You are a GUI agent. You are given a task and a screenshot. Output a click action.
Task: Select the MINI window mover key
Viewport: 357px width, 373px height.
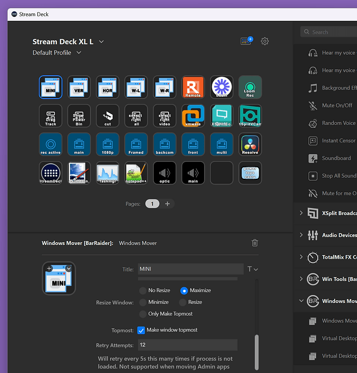51,87
